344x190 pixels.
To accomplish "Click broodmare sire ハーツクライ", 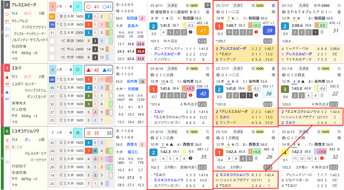I will (x=38, y=160).
